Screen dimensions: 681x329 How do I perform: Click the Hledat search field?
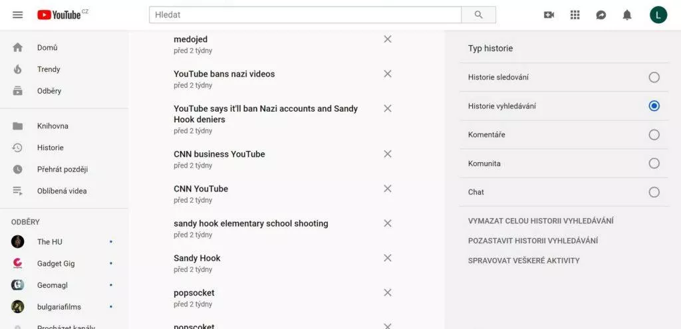click(x=305, y=15)
